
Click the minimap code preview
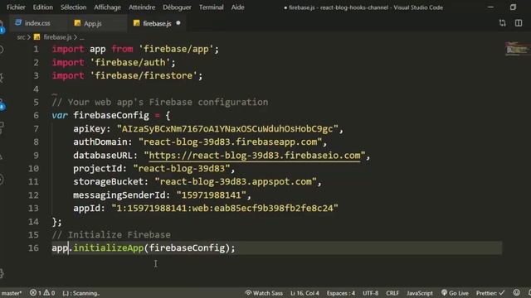coord(517,49)
